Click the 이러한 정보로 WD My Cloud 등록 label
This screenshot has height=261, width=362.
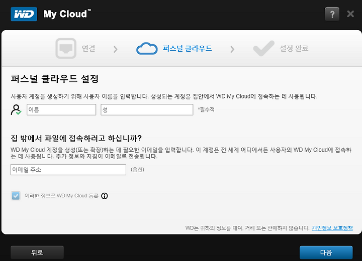coord(61,196)
